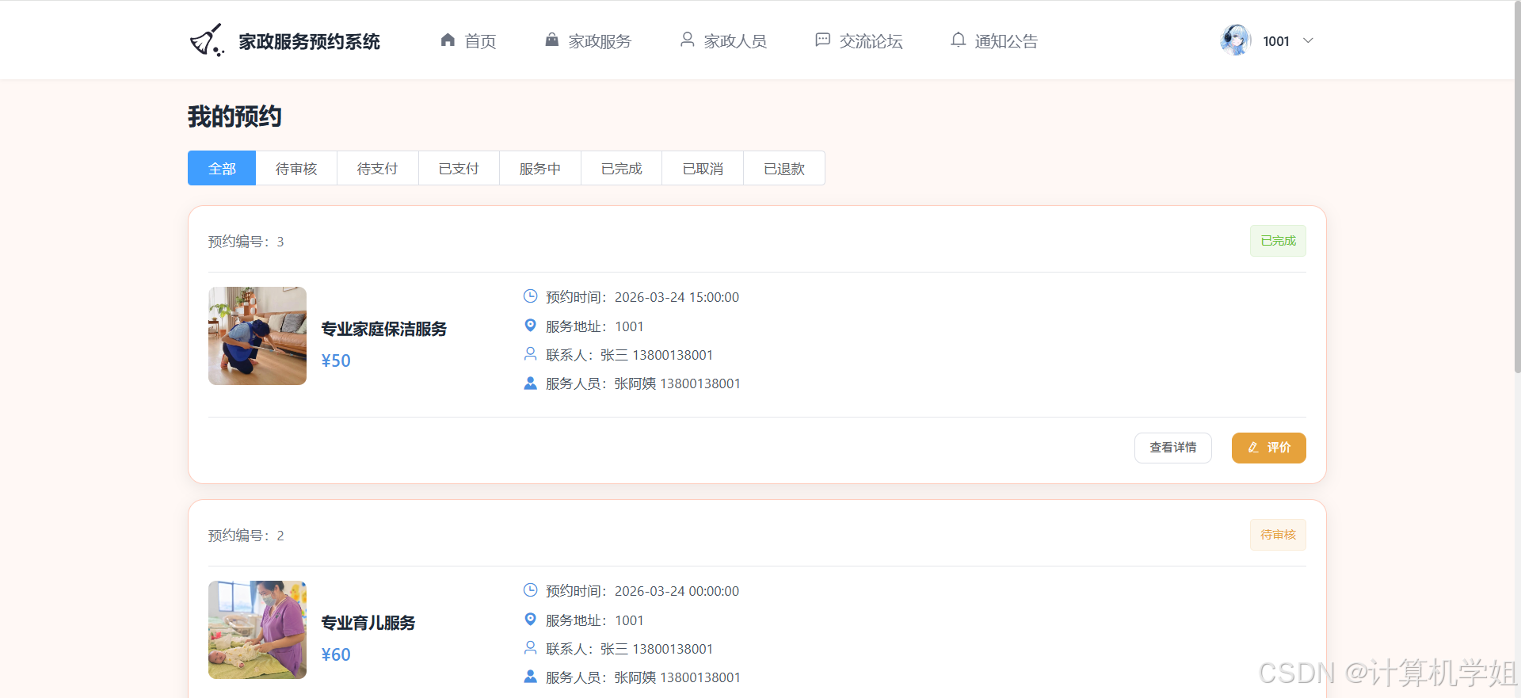Click the contact person icon in booking 3

point(530,354)
